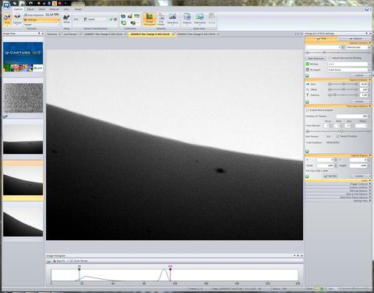Click the Analysis quick save icon
The width and height of the screenshot is (374, 293).
187,17
